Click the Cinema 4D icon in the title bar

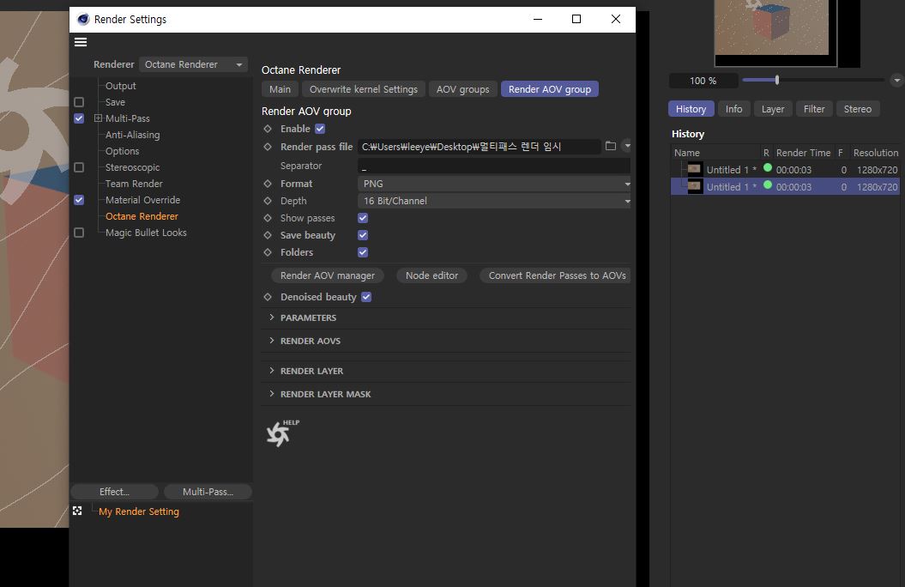click(83, 19)
